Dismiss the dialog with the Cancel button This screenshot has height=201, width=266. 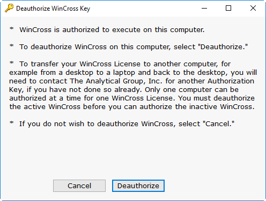[x=79, y=186]
